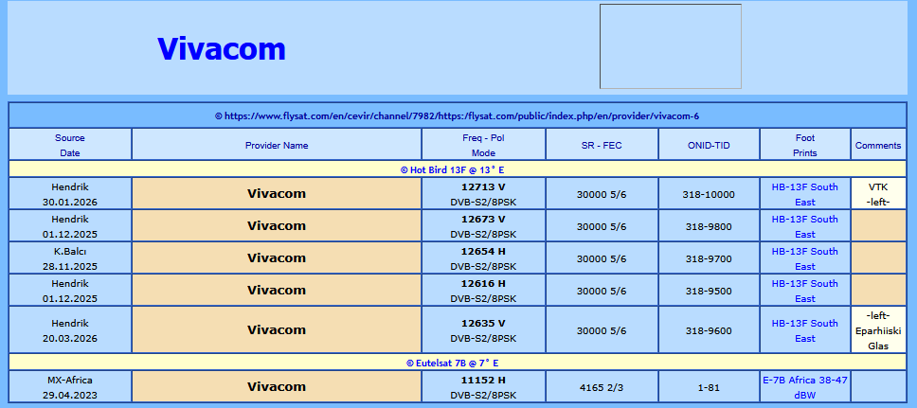The width and height of the screenshot is (917, 408).
Task: Open HB-13F South East footprint for 12616 H
Action: (x=804, y=292)
